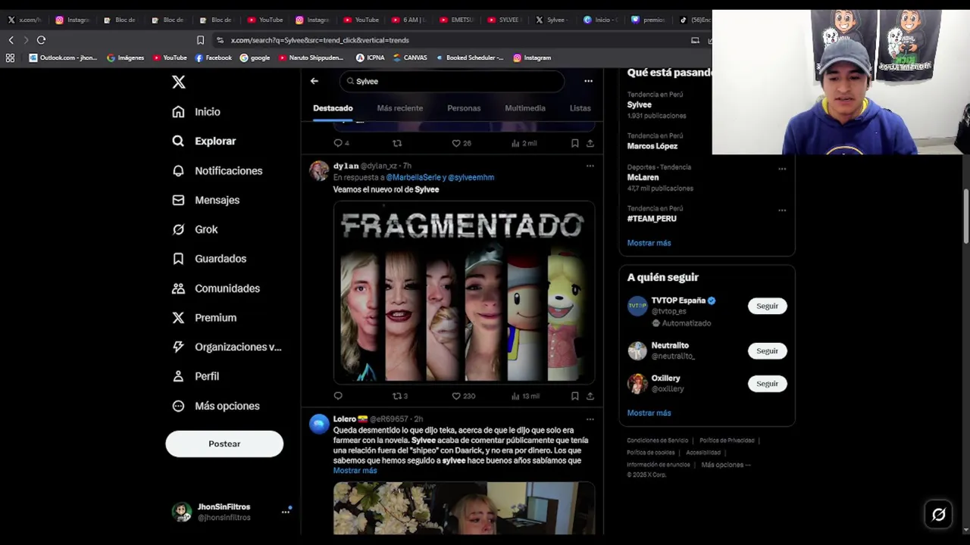This screenshot has height=545, width=970.
Task: Share dylan's FRAGMENTADO post
Action: tap(590, 396)
